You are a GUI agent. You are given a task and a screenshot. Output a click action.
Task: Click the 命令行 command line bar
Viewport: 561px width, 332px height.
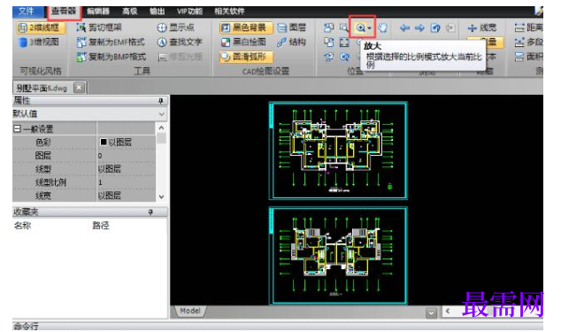coord(278,326)
